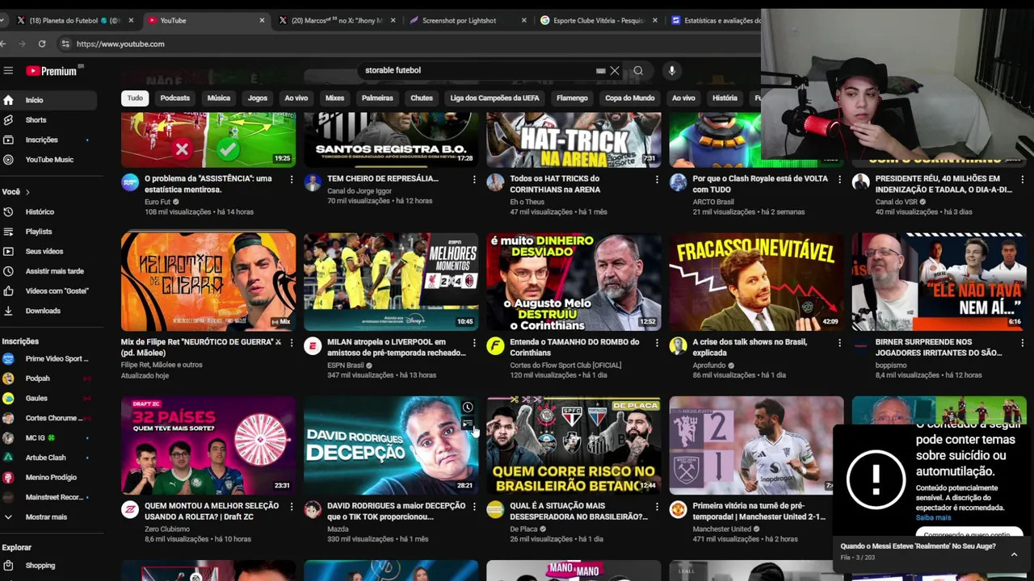
Task: Open Gaules subscription channel
Action: coord(48,399)
